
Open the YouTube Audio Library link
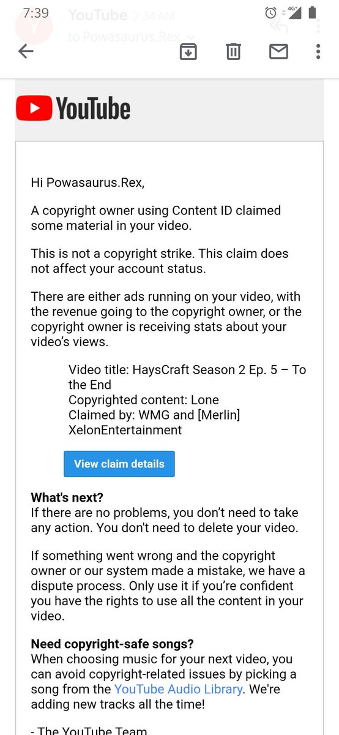(178, 689)
